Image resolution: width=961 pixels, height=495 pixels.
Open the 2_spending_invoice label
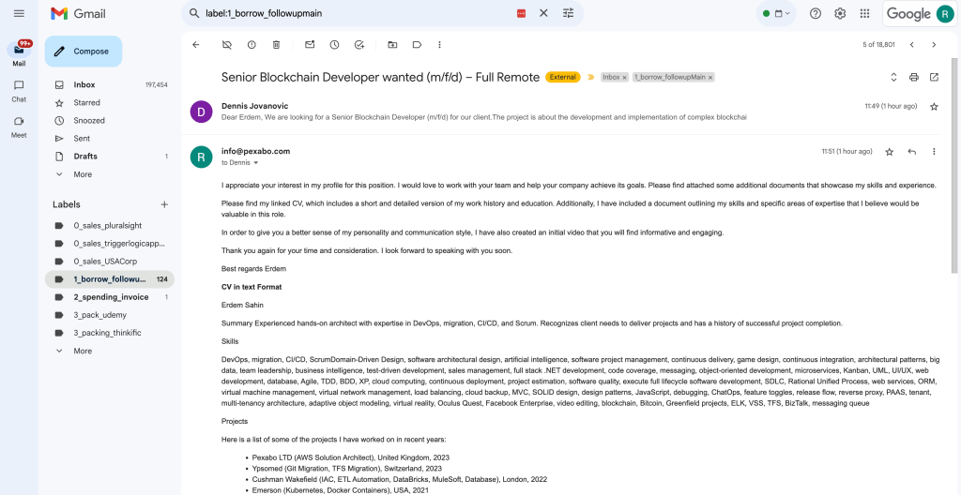(109, 297)
